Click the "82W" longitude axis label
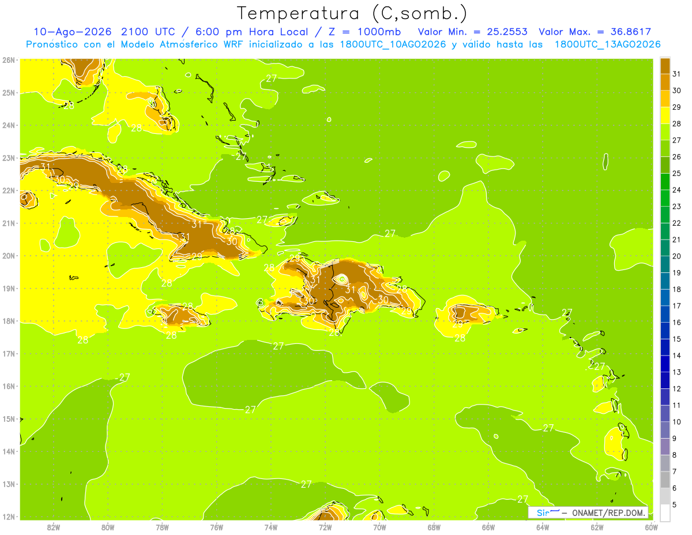 tap(54, 527)
